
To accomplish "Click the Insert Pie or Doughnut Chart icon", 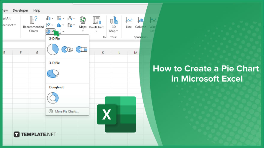I will [x=48, y=31].
